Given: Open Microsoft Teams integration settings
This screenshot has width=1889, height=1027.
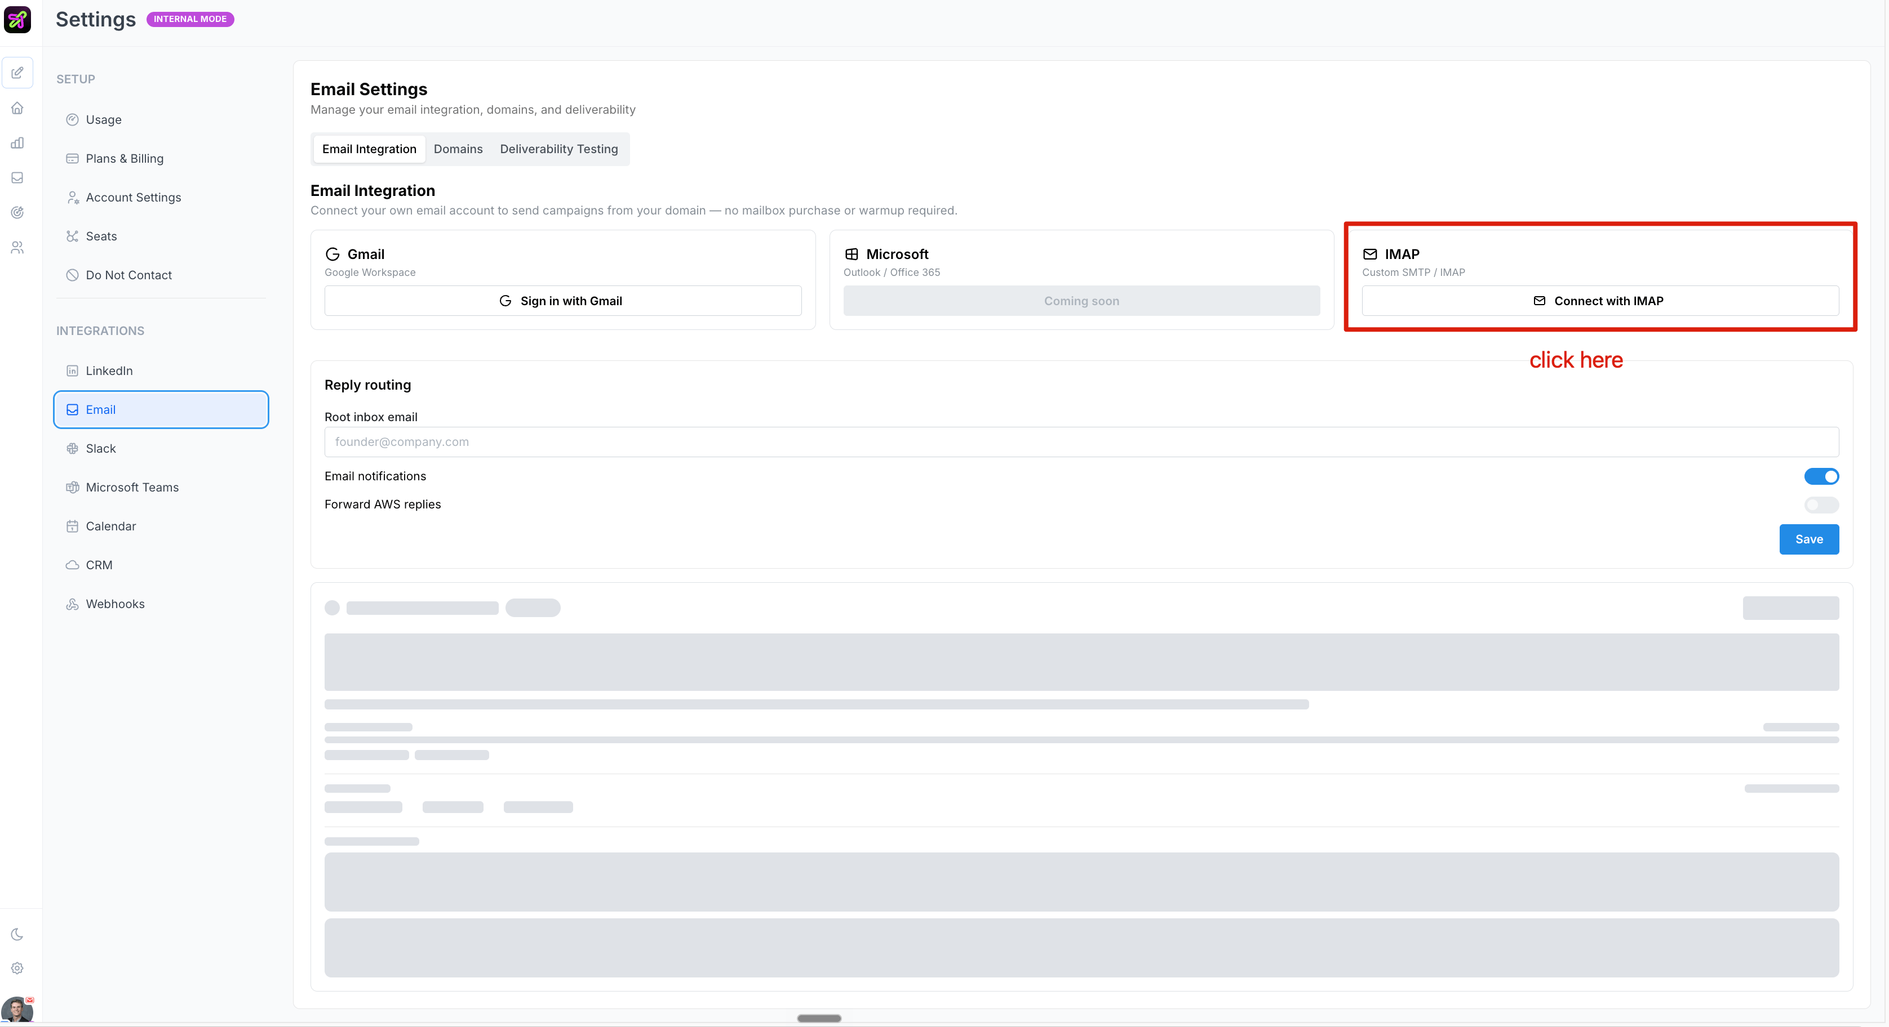Looking at the screenshot, I should [161, 487].
